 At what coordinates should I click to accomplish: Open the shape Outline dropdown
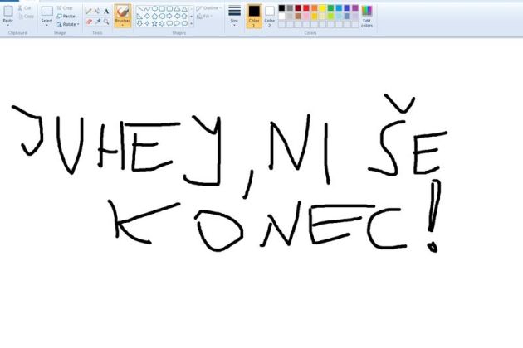coord(209,8)
